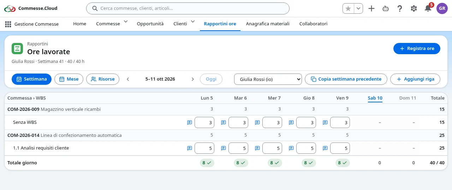Image resolution: width=452 pixels, height=190 pixels.
Task: Switch to Mese view
Action: pyautogui.click(x=69, y=79)
